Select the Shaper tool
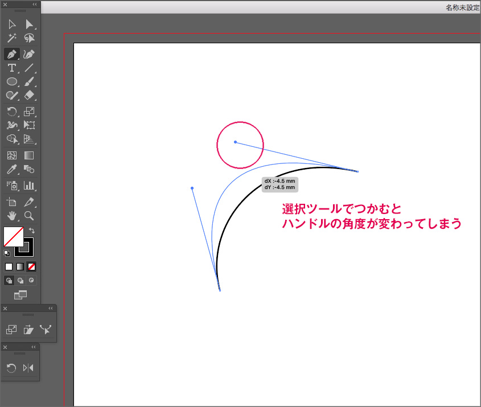Image resolution: width=481 pixels, height=407 pixels. (x=11, y=96)
